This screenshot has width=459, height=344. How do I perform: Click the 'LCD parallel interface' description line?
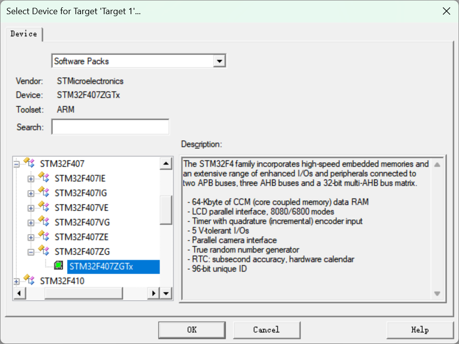pos(261,212)
